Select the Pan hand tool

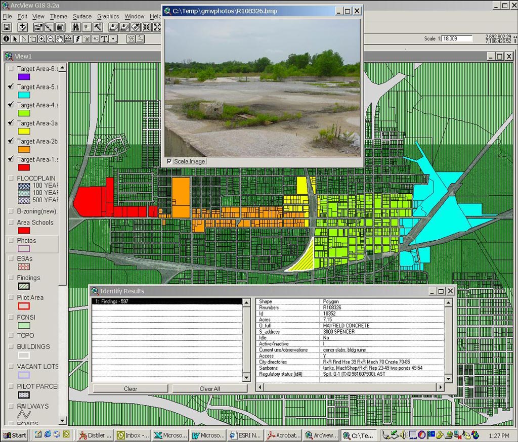pyautogui.click(x=60, y=39)
